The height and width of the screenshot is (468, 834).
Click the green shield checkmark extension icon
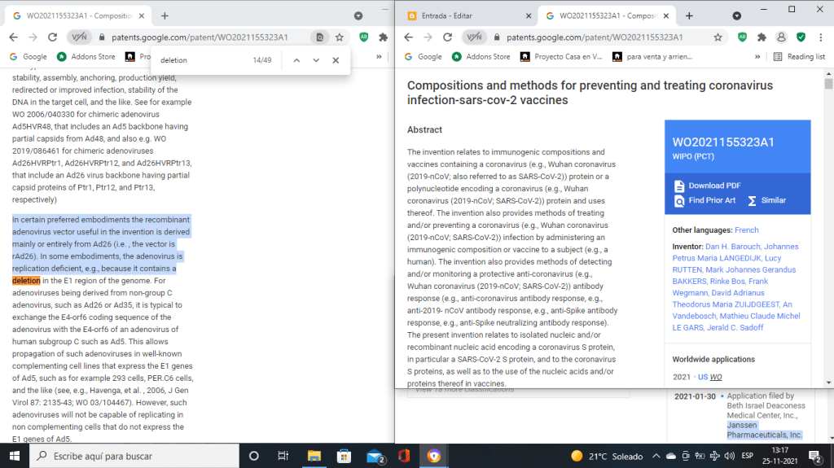coord(801,37)
